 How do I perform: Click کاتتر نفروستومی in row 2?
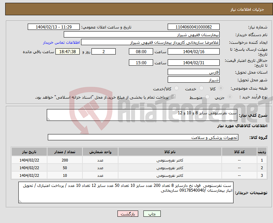click(x=170, y=168)
